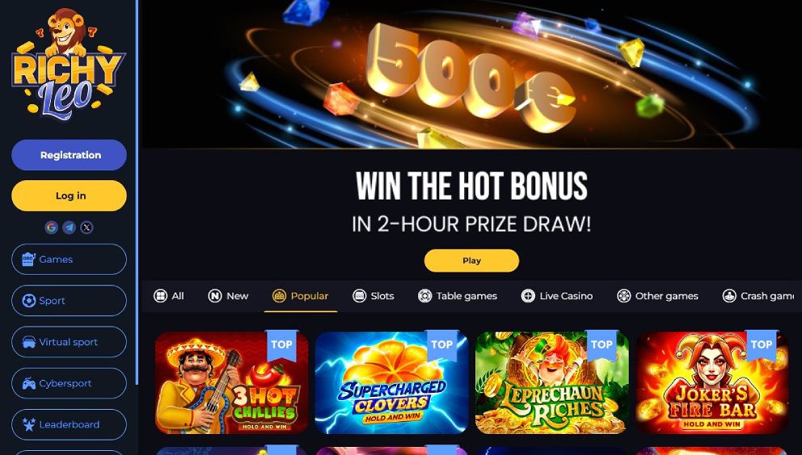Open the Other games tab
Screen dimensions: 802x455
coord(657,296)
